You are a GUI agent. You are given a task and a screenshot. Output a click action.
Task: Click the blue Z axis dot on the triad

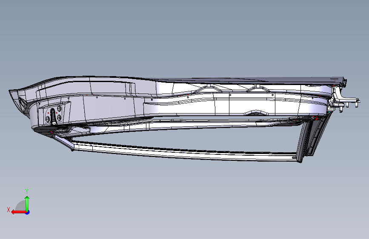coord(28,212)
